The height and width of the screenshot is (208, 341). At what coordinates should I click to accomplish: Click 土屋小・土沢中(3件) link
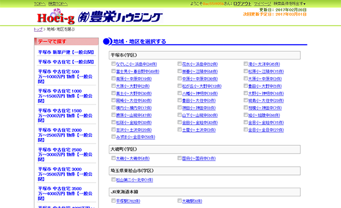(x=199, y=130)
